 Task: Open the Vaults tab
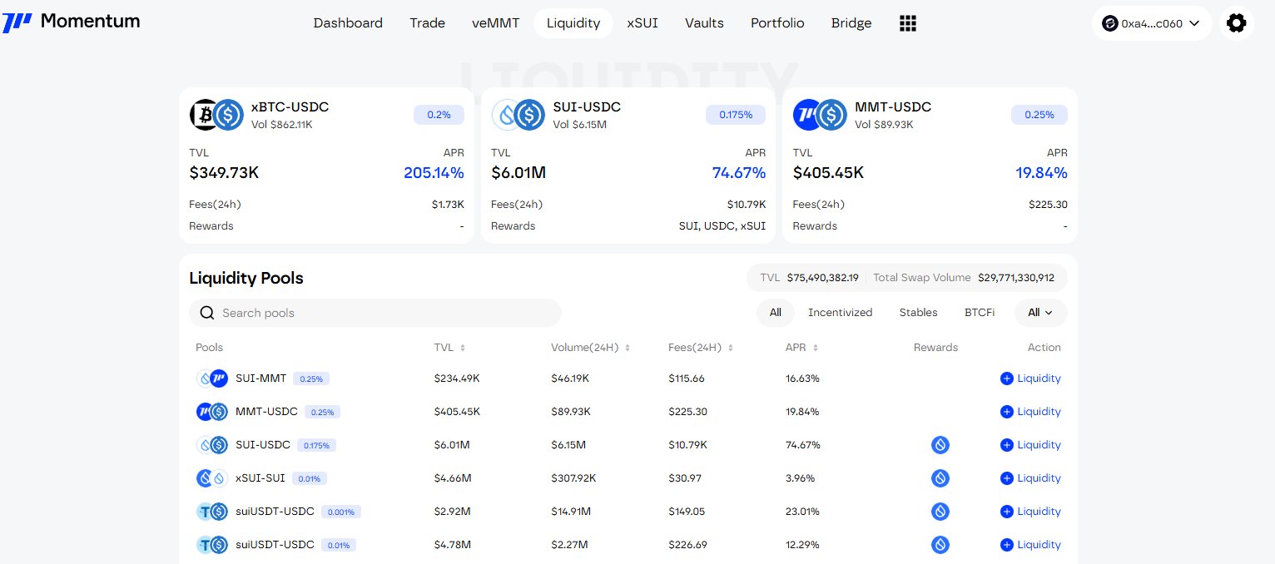click(704, 23)
